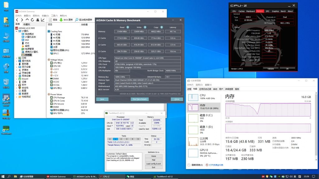
Task: Collapse the 计算机 tree node
Action: [x=17, y=31]
